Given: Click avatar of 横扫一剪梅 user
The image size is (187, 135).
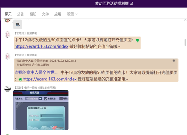Looking at the screenshot, I should pyautogui.click(x=7, y=89).
